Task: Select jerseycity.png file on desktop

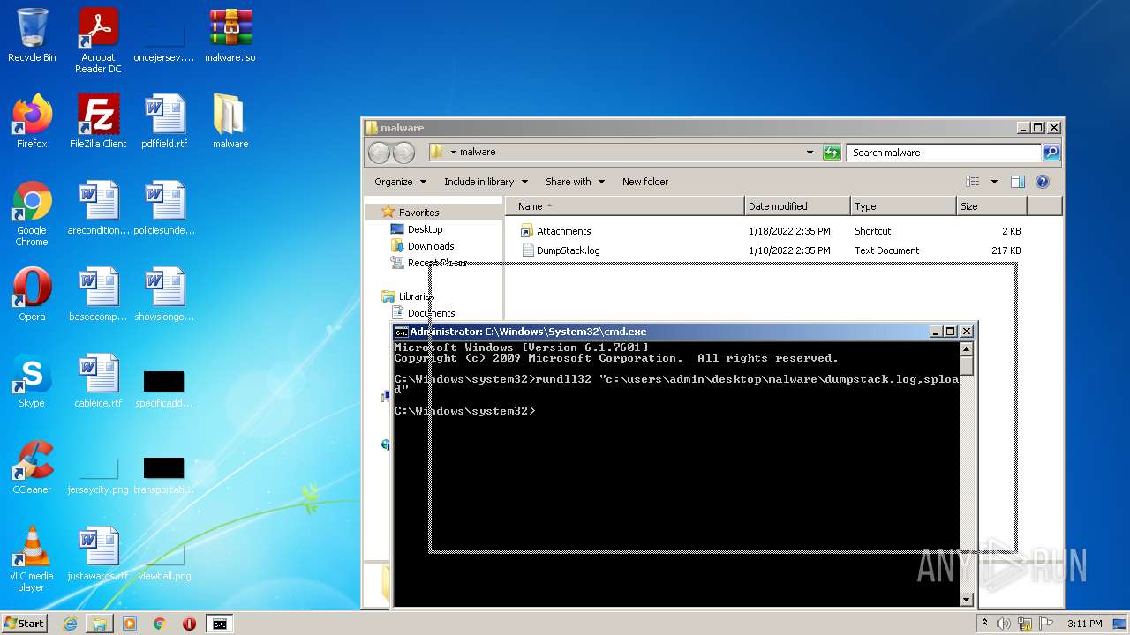Action: pos(98,474)
